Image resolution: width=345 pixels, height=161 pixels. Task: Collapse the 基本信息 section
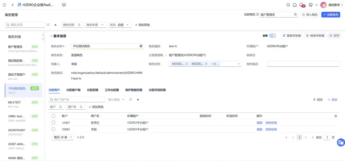51,36
